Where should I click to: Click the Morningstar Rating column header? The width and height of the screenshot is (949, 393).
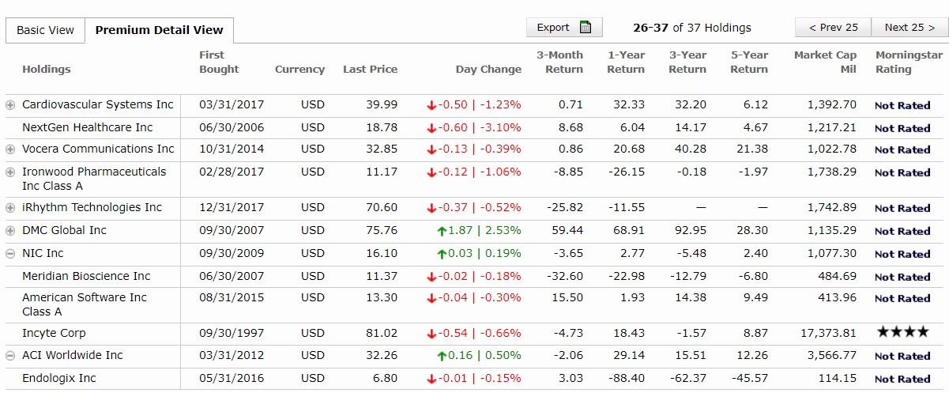[909, 62]
